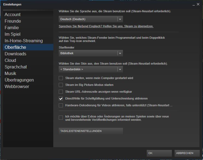Uncheck DirectWrite für Schriftglättung checkbox
The width and height of the screenshot is (203, 160).
click(x=61, y=98)
